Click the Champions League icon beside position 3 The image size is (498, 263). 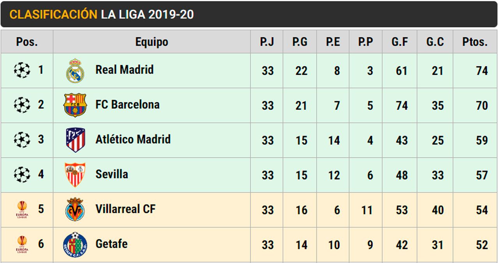pyautogui.click(x=22, y=140)
